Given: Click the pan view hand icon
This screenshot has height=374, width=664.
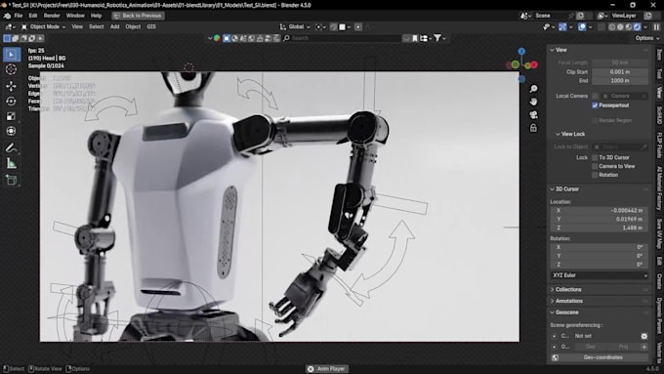Looking at the screenshot, I should [533, 102].
